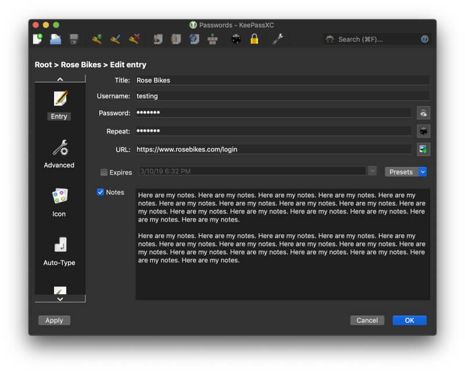Click inside the Notes text area

click(282, 244)
